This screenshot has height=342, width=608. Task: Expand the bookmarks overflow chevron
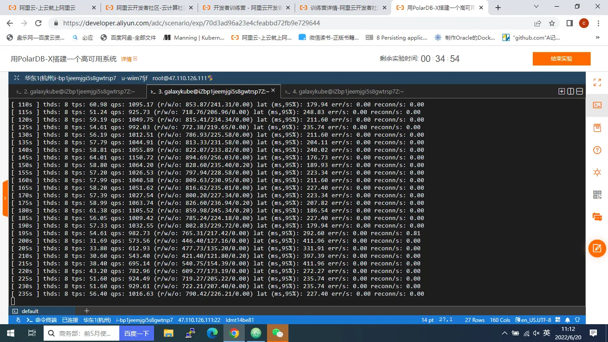click(598, 38)
